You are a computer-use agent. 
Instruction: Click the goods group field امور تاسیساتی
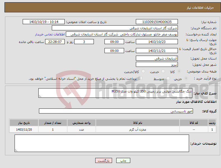116,111
